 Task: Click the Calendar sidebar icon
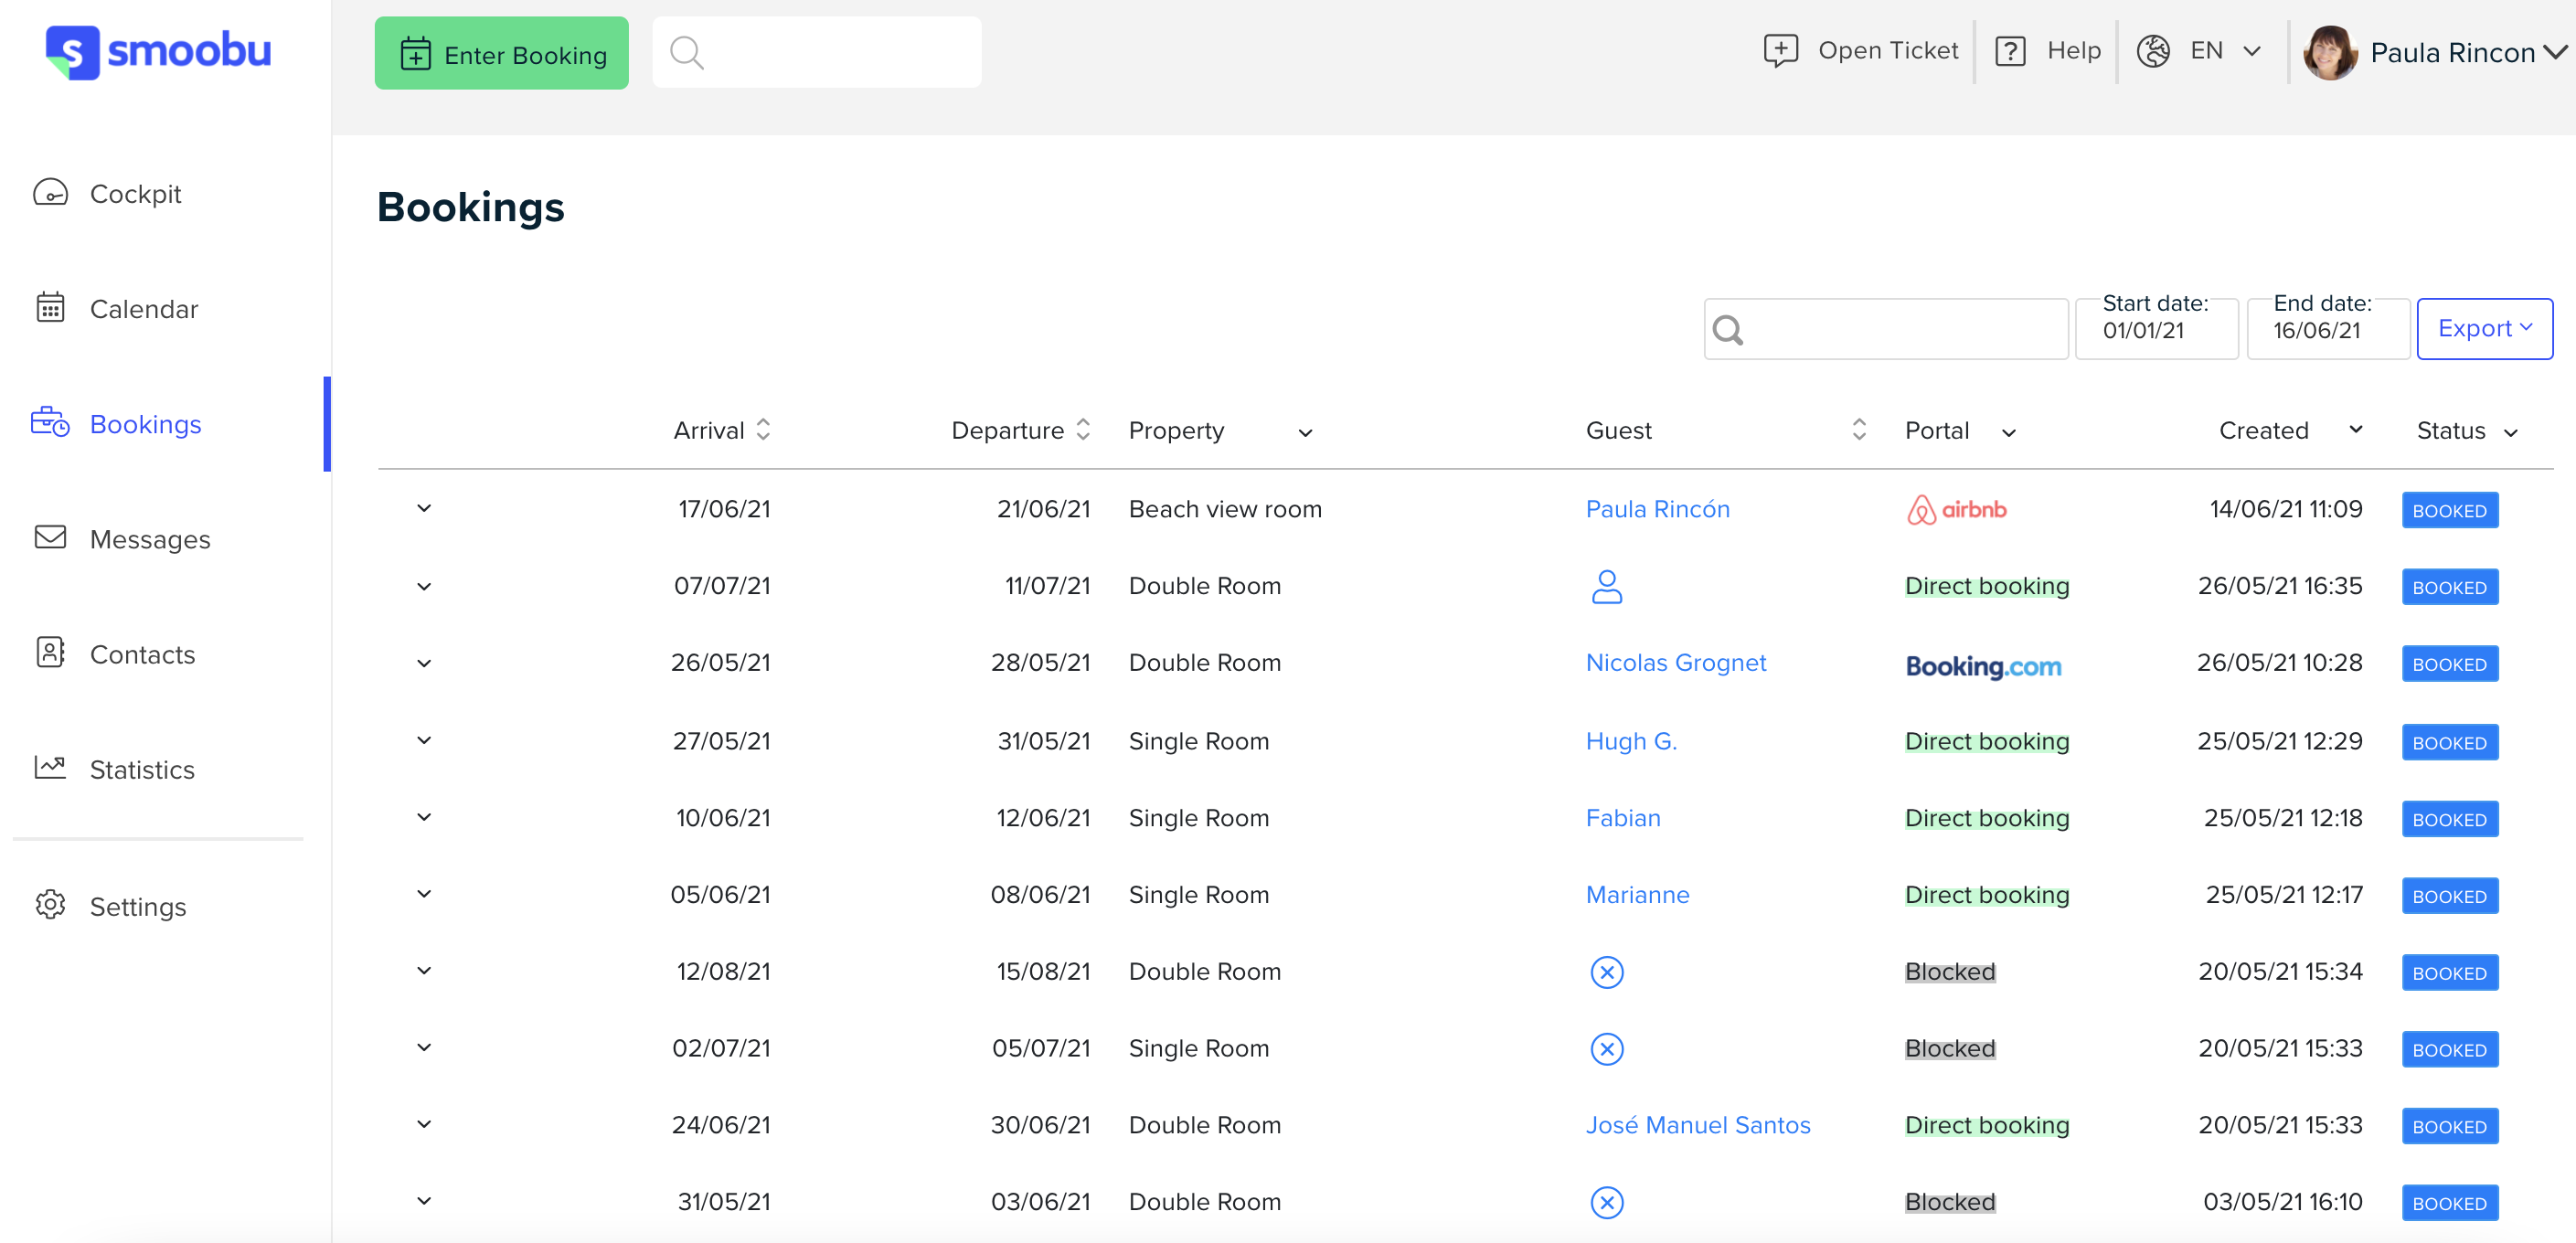48,309
